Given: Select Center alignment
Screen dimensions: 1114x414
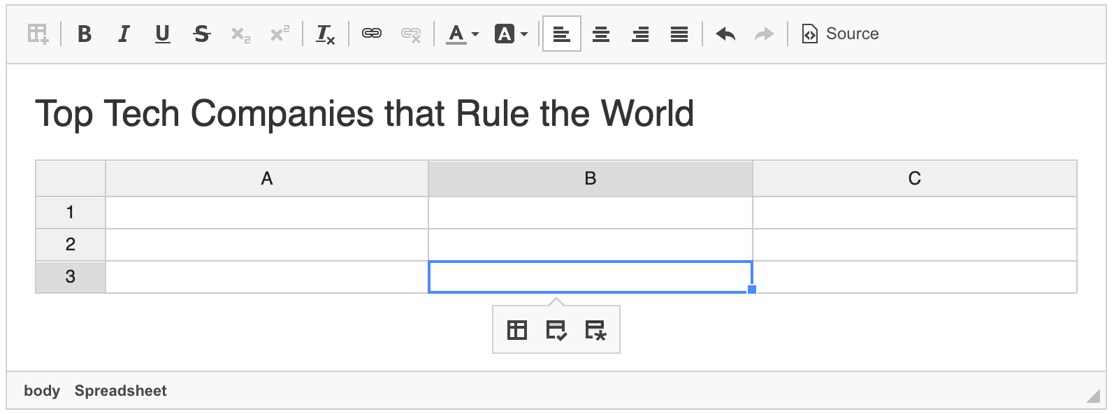Looking at the screenshot, I should click(x=601, y=34).
